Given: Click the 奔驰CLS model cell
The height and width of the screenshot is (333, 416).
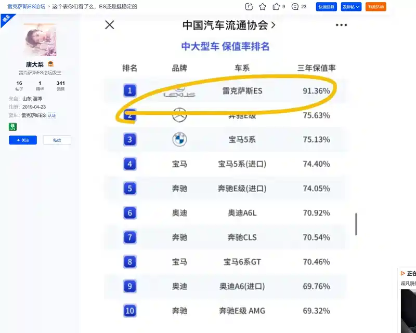Looking at the screenshot, I should 242,237.
